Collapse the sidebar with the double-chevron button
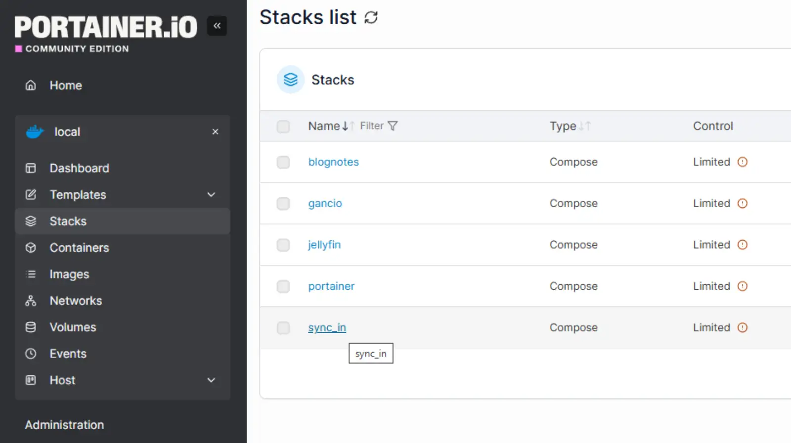Screen dimensions: 791x443 (217, 26)
